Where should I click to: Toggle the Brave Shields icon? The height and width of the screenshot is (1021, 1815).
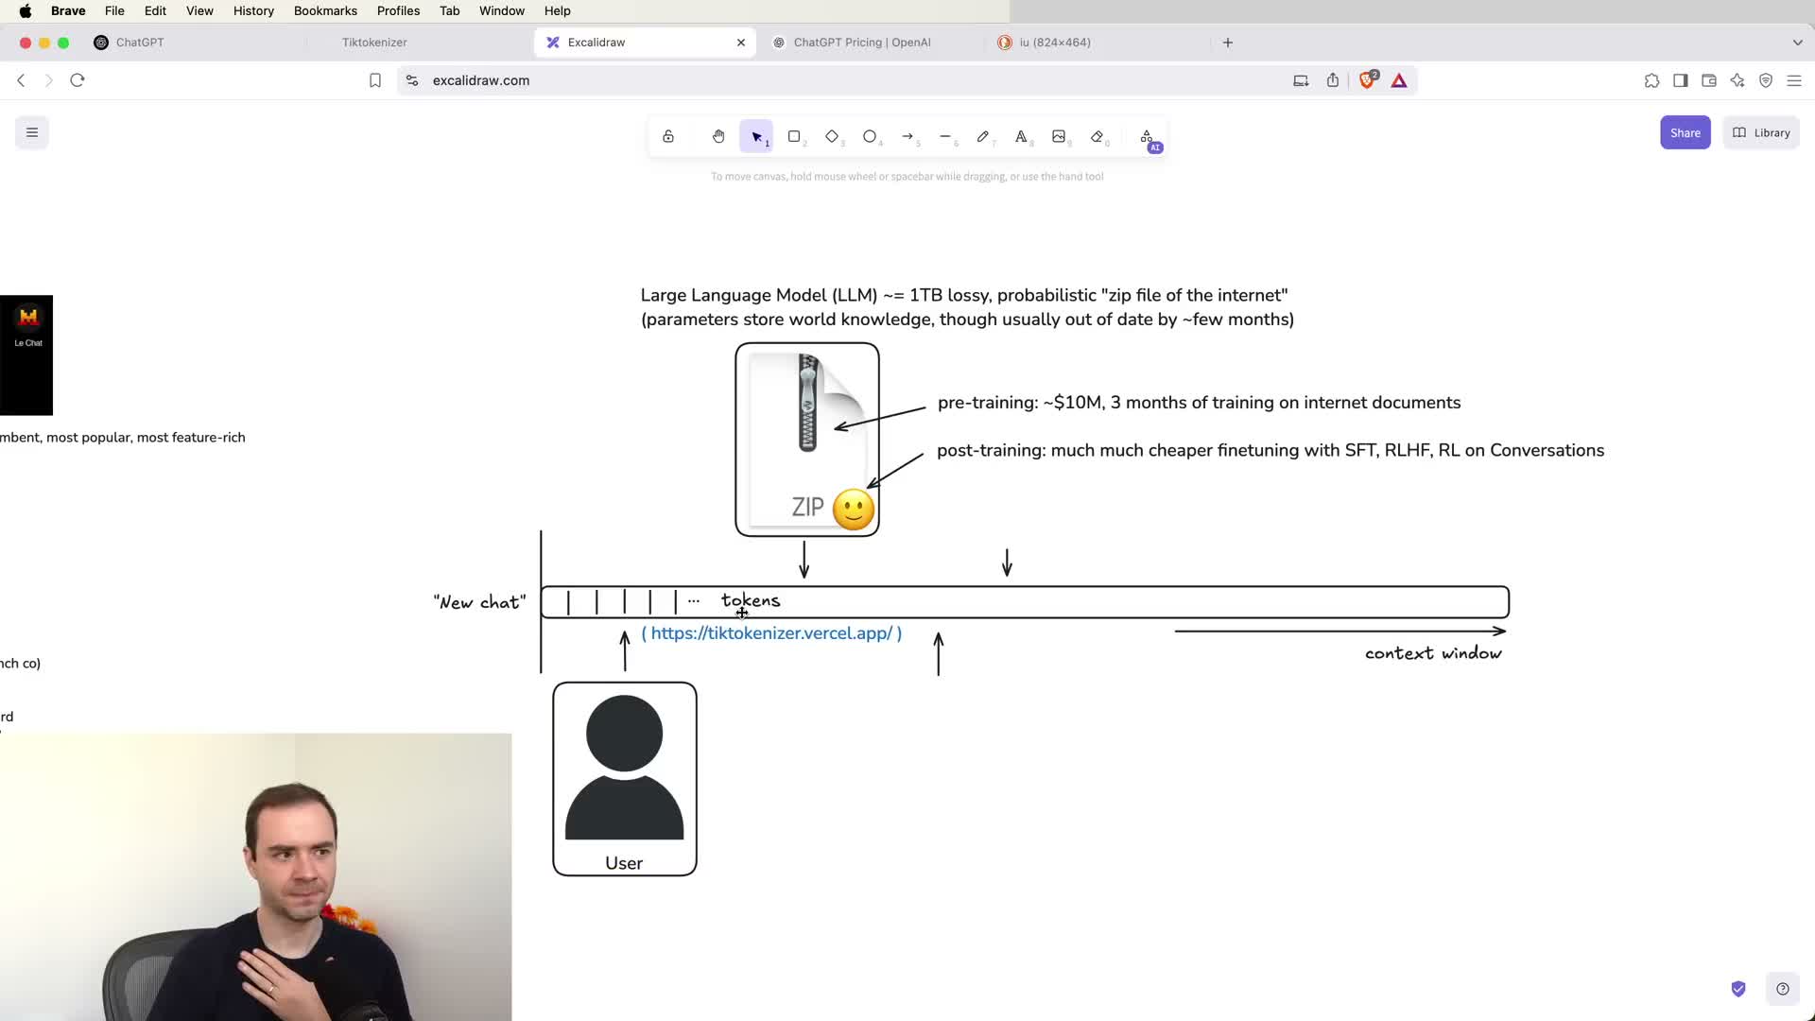1367,80
